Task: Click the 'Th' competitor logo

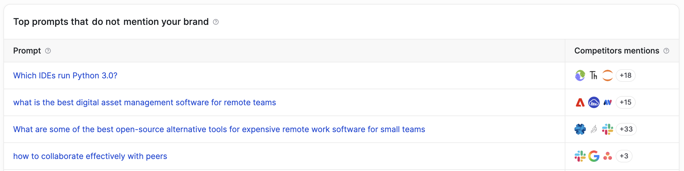Action: 594,75
